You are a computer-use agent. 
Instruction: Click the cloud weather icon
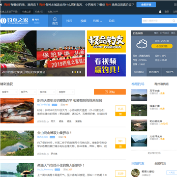142,44
